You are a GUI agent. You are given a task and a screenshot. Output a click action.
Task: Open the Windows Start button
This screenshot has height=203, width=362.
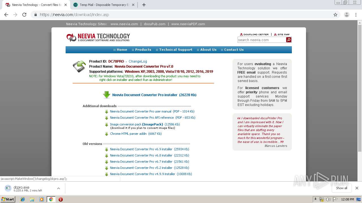click(8, 199)
